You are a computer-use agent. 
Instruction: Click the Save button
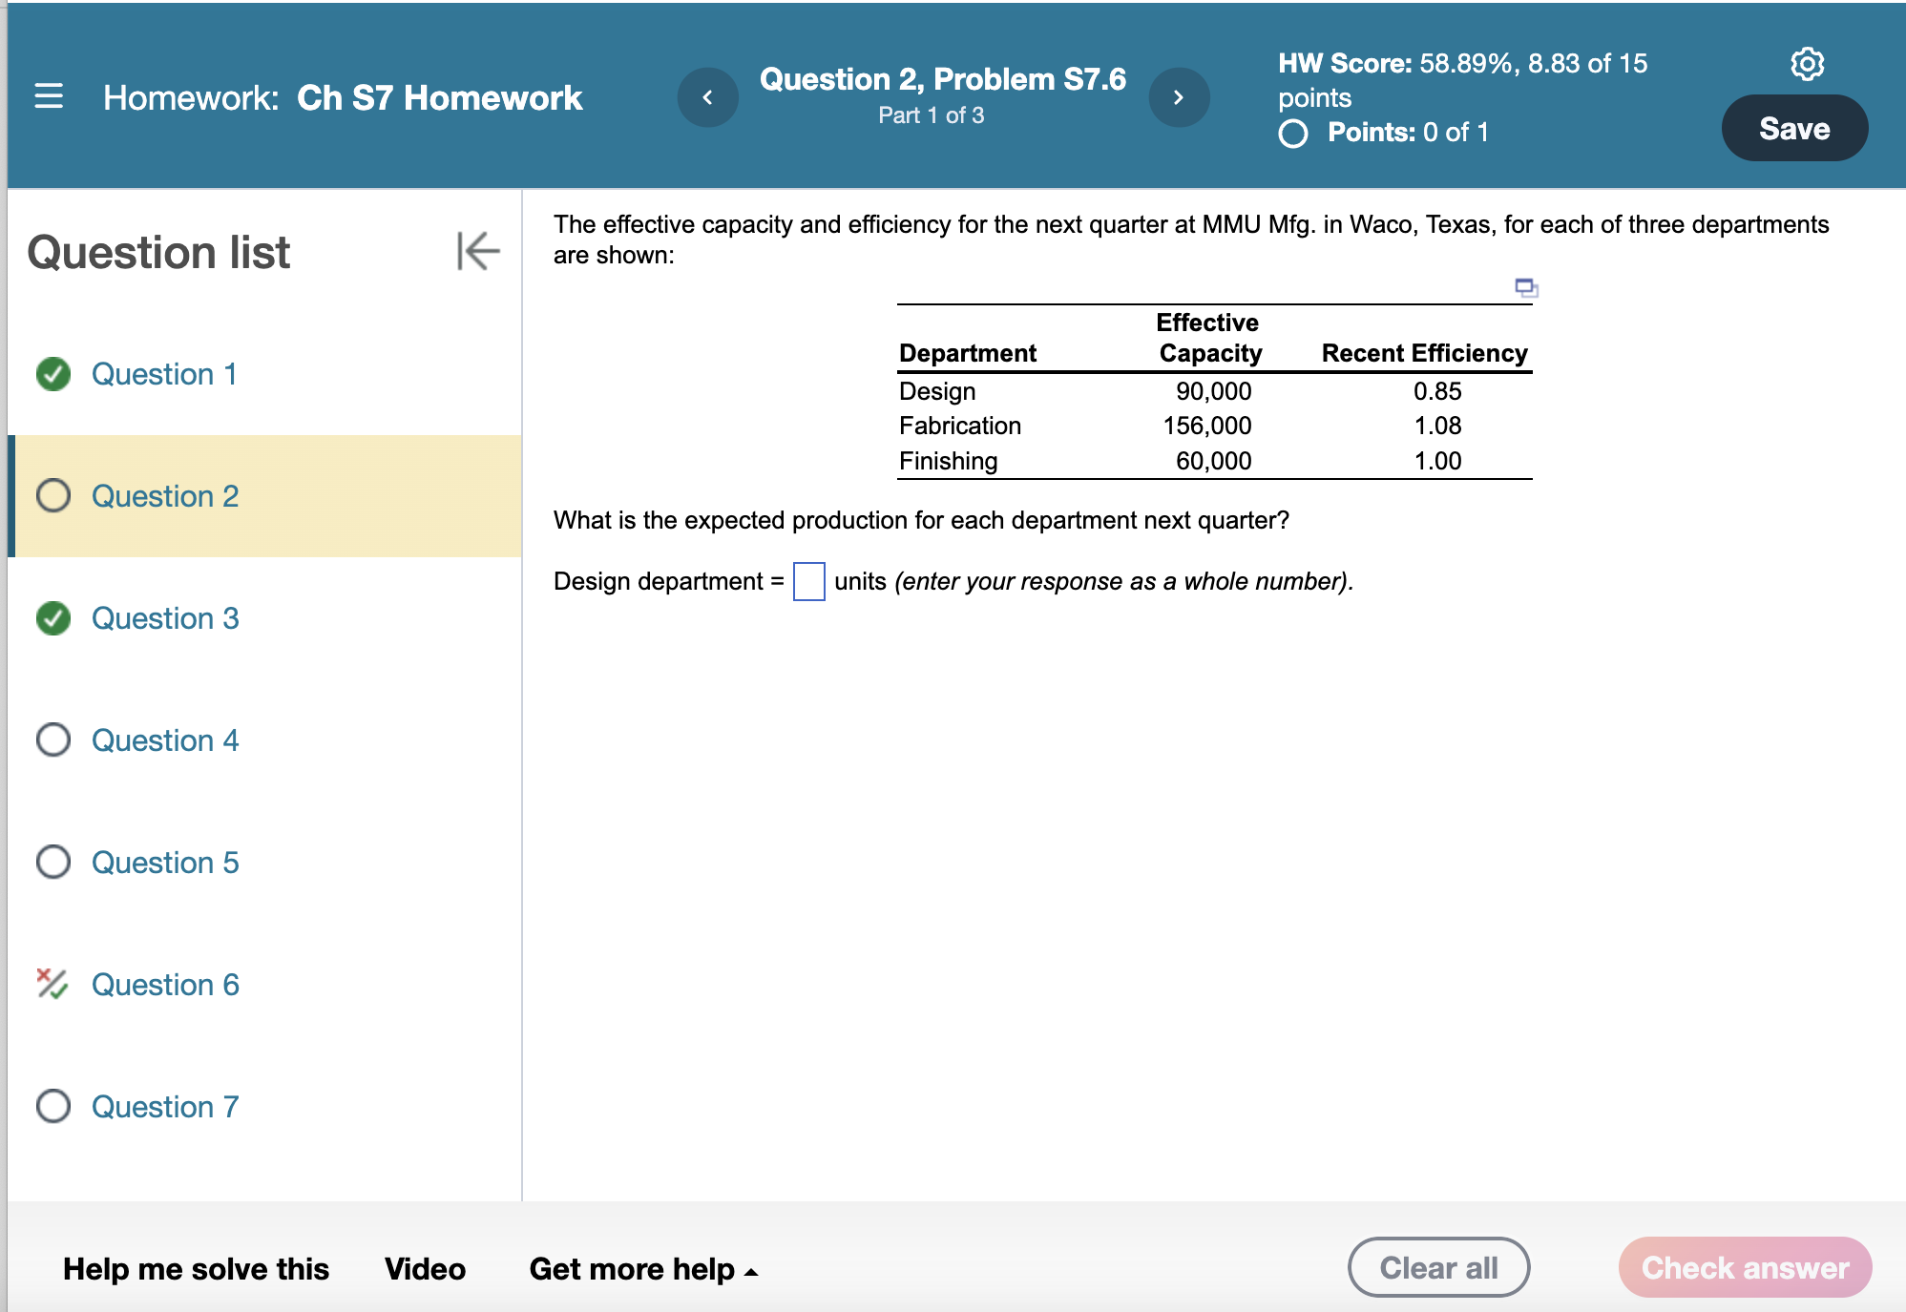click(x=1793, y=127)
